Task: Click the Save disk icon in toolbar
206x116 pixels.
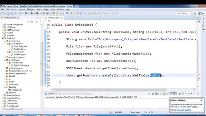Action: (8, 13)
